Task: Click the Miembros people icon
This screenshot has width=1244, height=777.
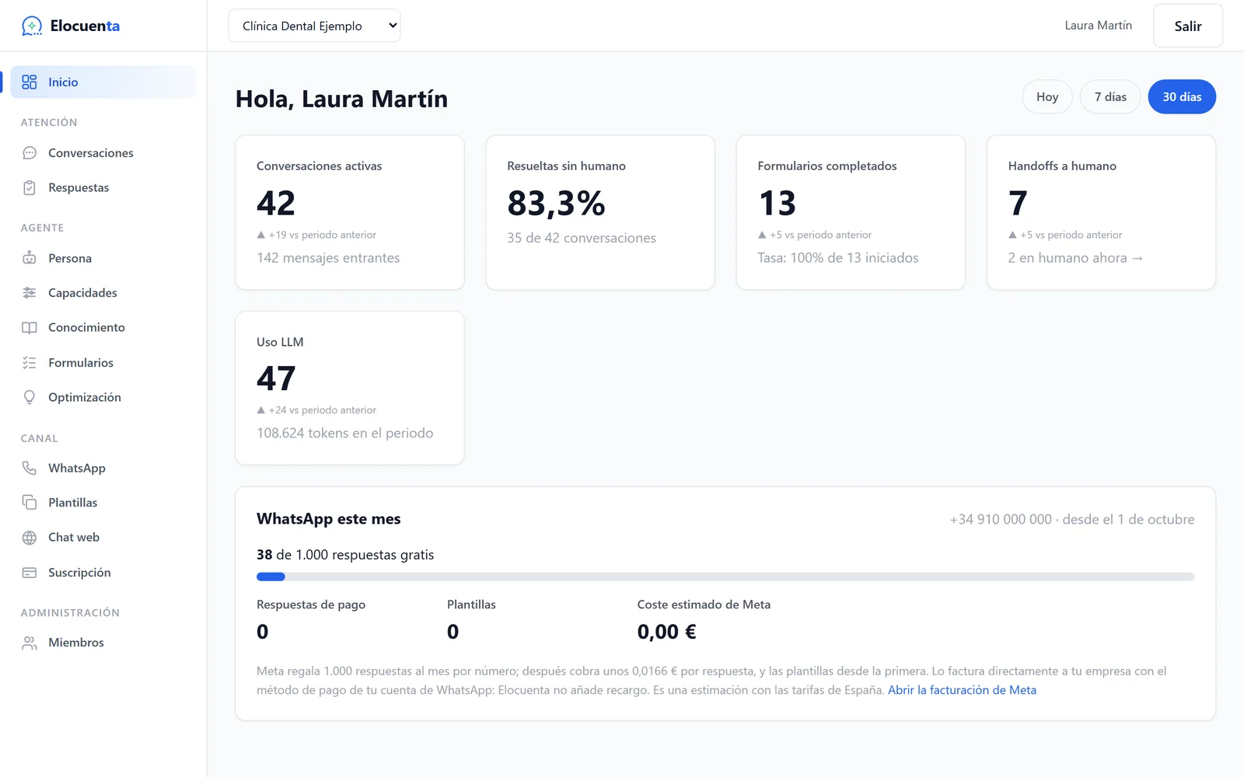Action: tap(30, 643)
